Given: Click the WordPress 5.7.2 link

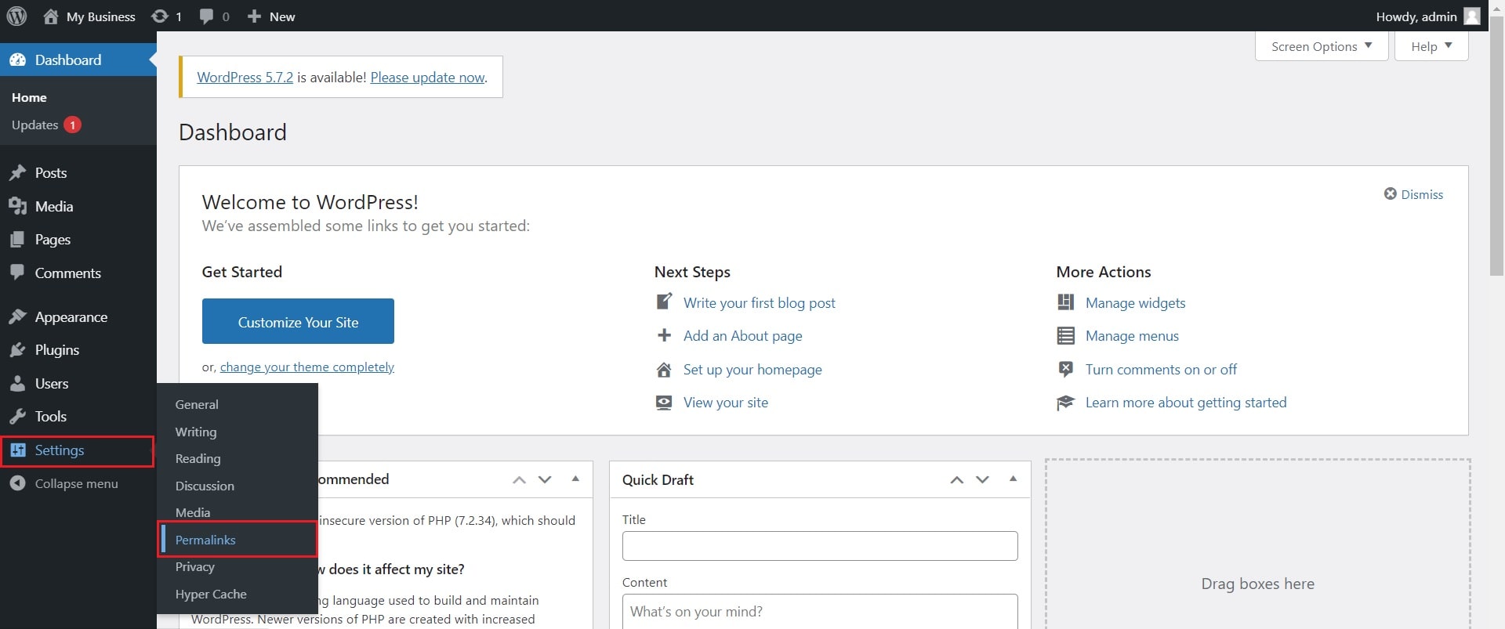Looking at the screenshot, I should [x=245, y=77].
